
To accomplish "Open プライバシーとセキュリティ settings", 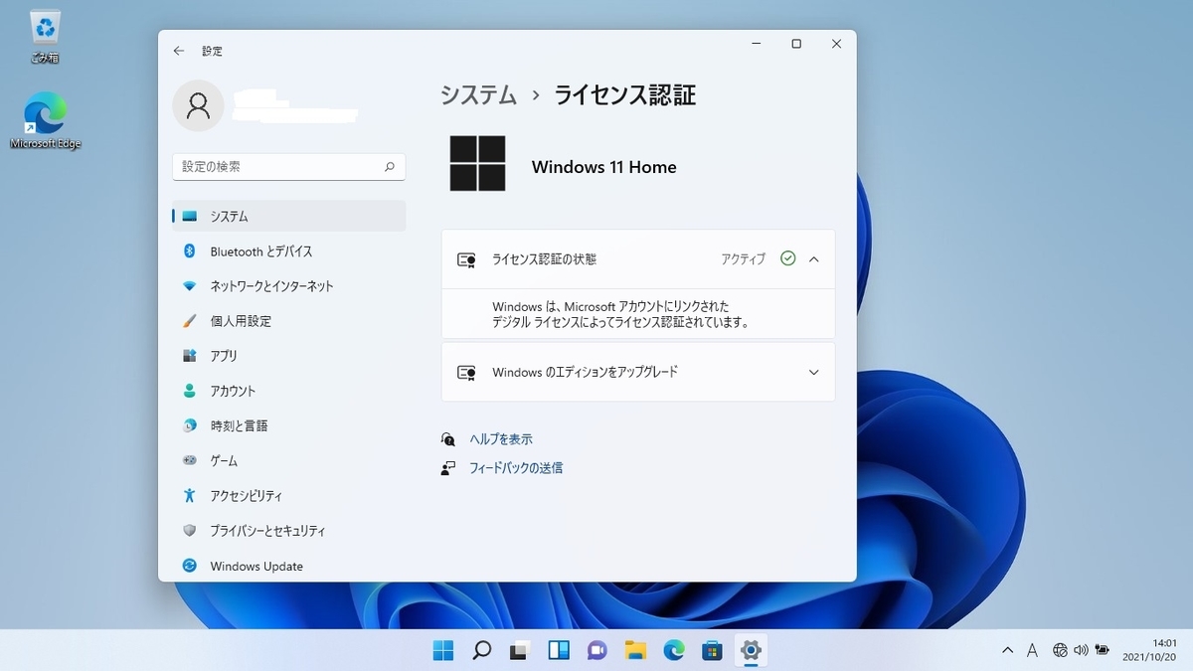I will tap(289, 531).
